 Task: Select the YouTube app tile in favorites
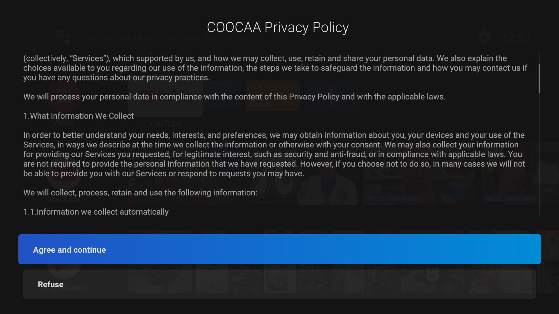(165, 98)
